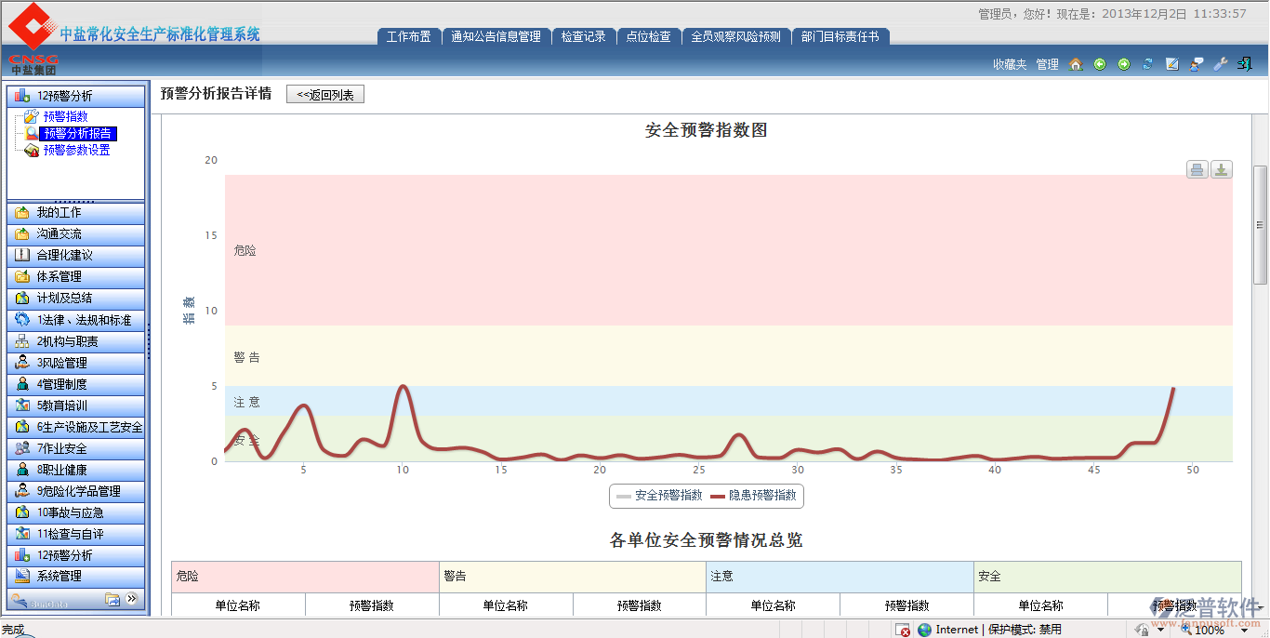This screenshot has width=1270, height=638.
Task: Open 7作业安全 in the sidebar
Action: pos(76,448)
